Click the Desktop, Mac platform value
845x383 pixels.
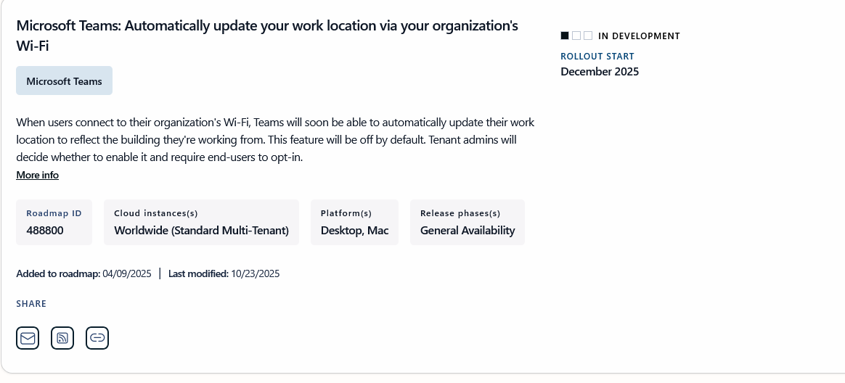(x=354, y=231)
